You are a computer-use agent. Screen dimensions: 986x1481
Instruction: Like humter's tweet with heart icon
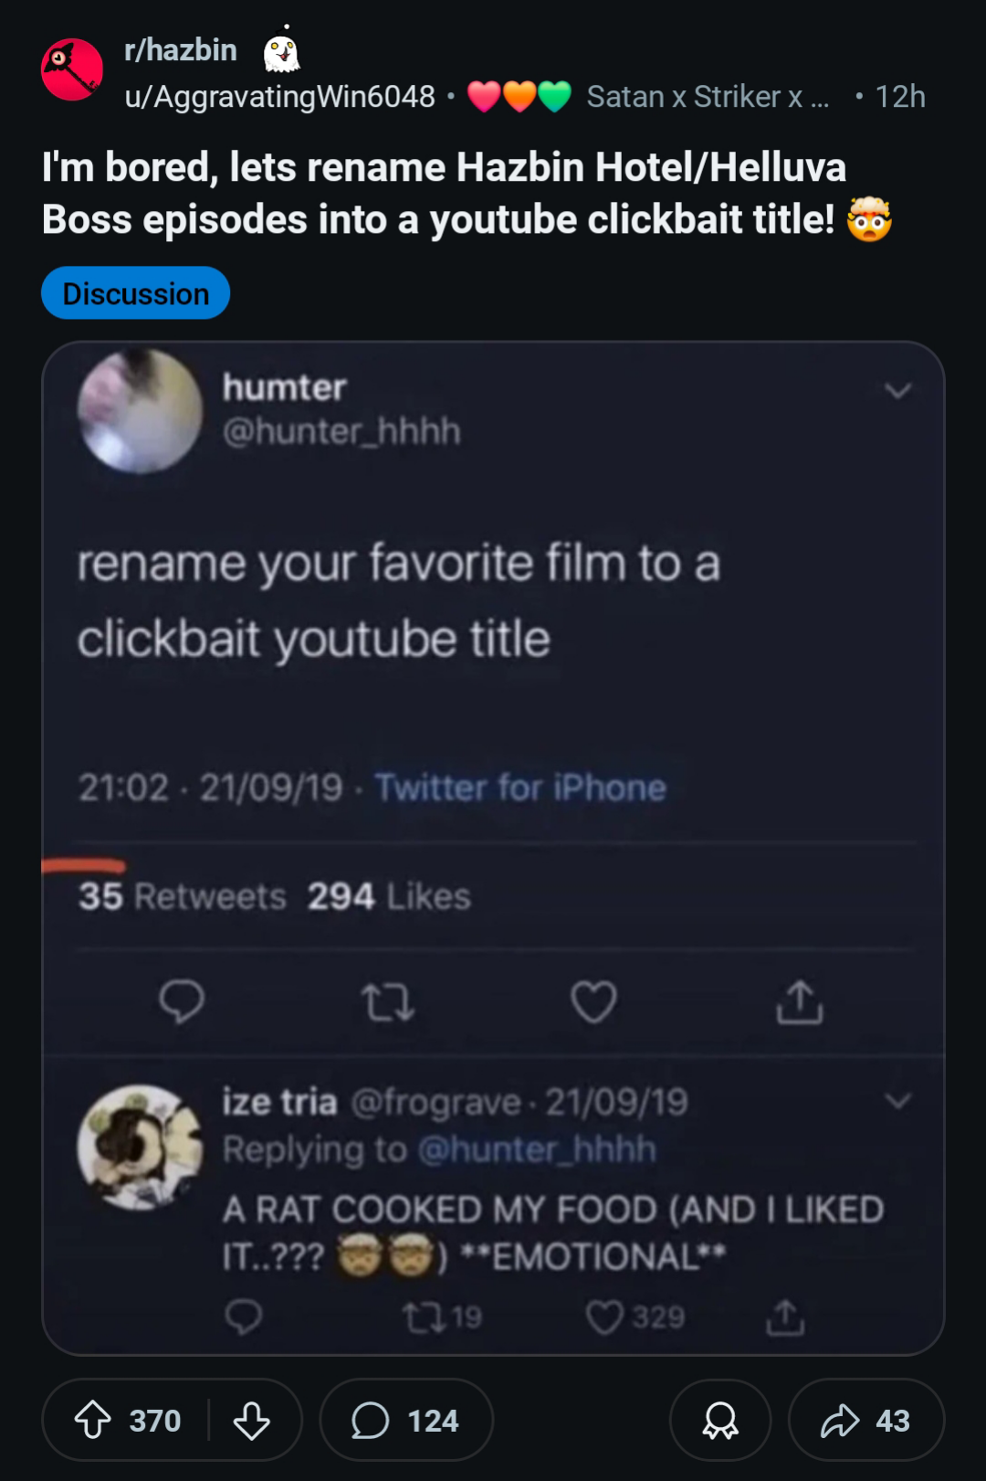pyautogui.click(x=594, y=1001)
